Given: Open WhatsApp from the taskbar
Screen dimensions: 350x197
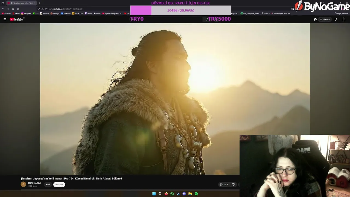Looking at the screenshot, I should [172, 194].
